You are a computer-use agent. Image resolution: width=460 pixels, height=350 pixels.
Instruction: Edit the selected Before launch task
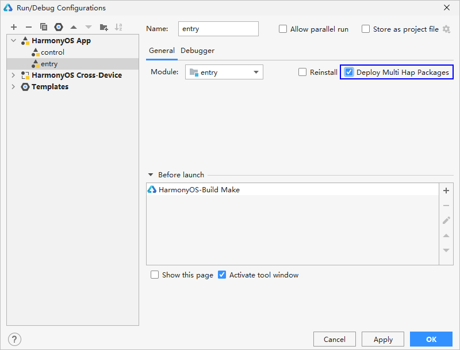click(x=446, y=220)
